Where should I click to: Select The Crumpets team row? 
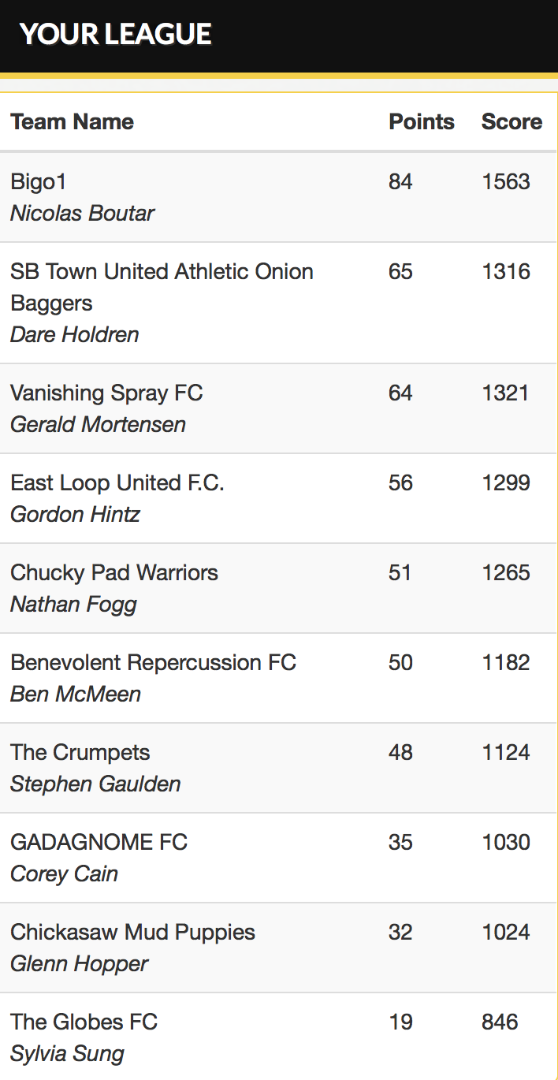(x=278, y=768)
